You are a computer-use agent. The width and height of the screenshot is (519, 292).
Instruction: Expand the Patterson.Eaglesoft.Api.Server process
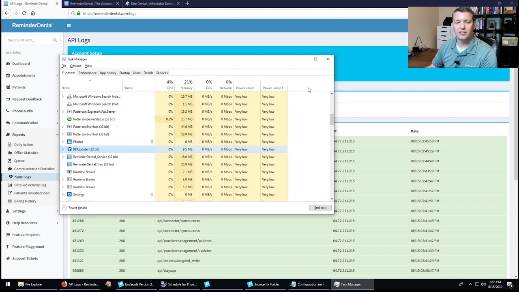(63, 112)
